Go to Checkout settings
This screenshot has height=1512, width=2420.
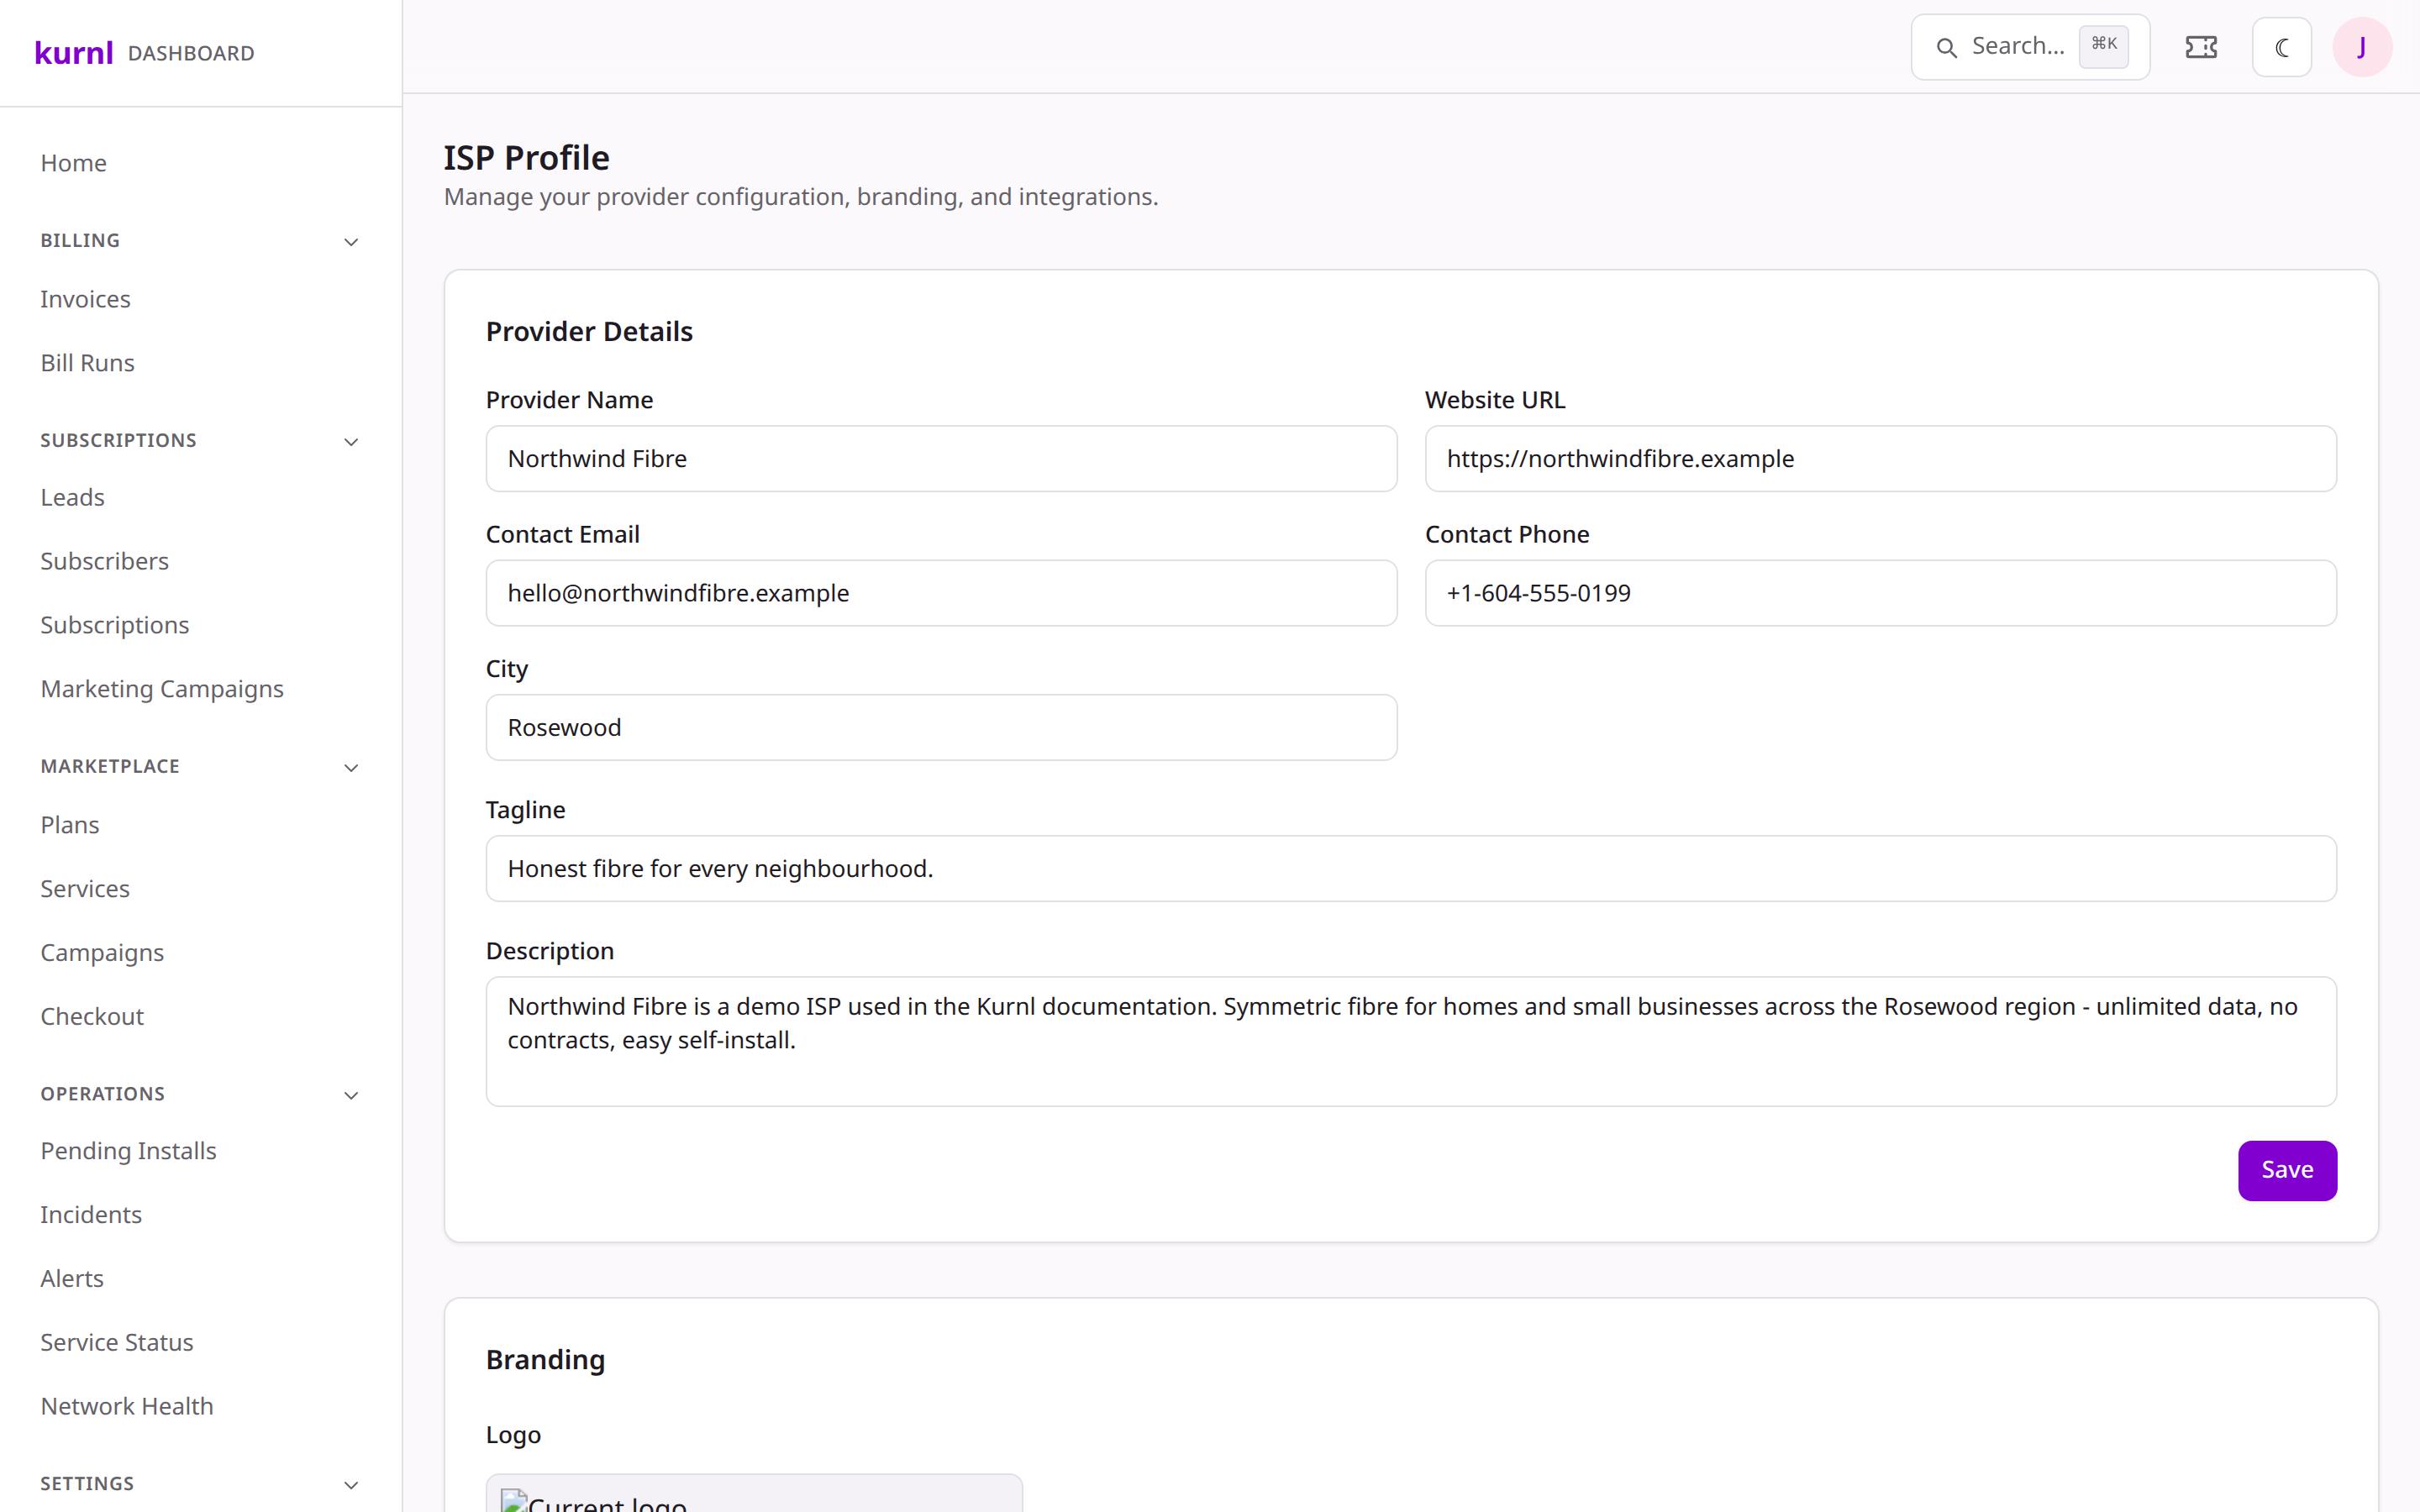point(92,1017)
